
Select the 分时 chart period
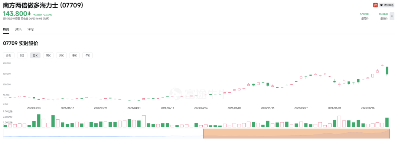tap(9, 55)
